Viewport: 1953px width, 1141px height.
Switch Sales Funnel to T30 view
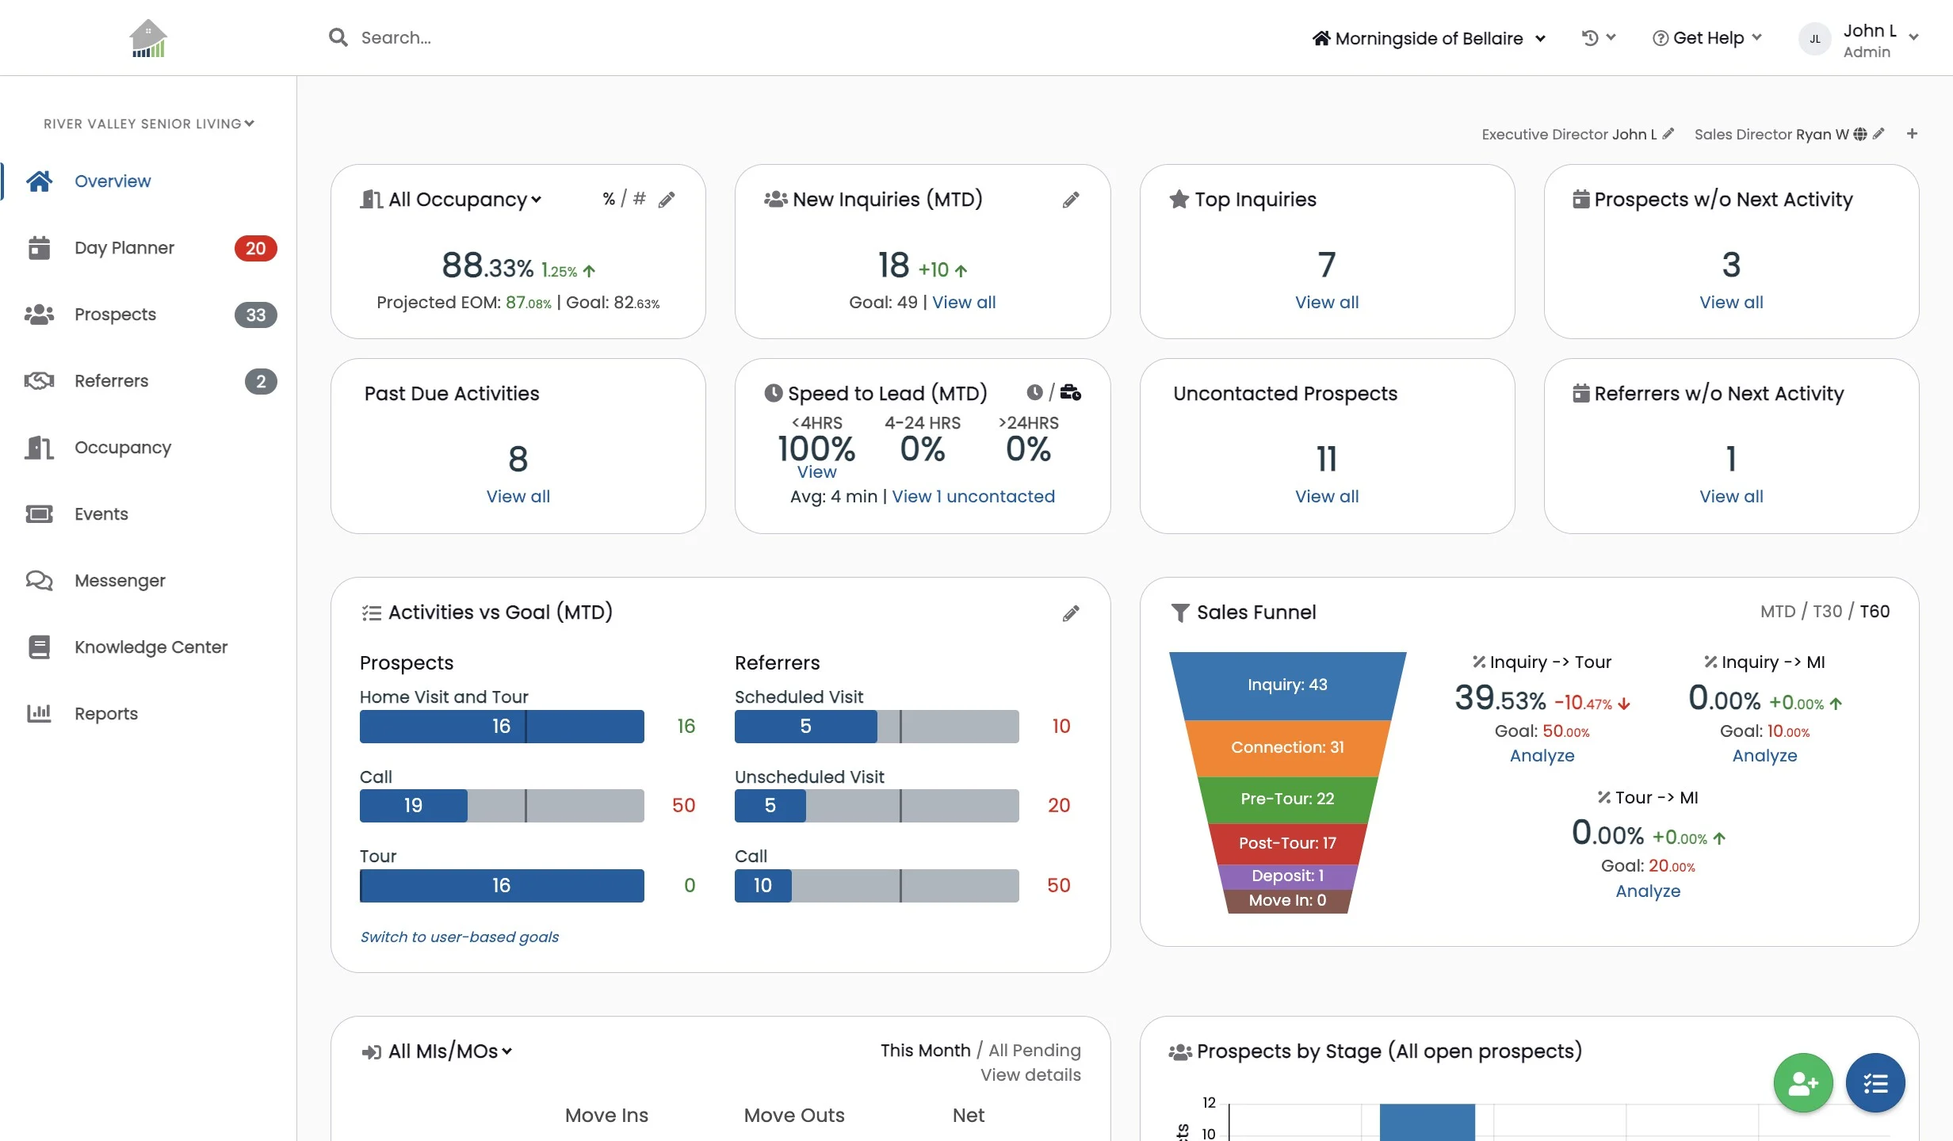pyautogui.click(x=1827, y=611)
